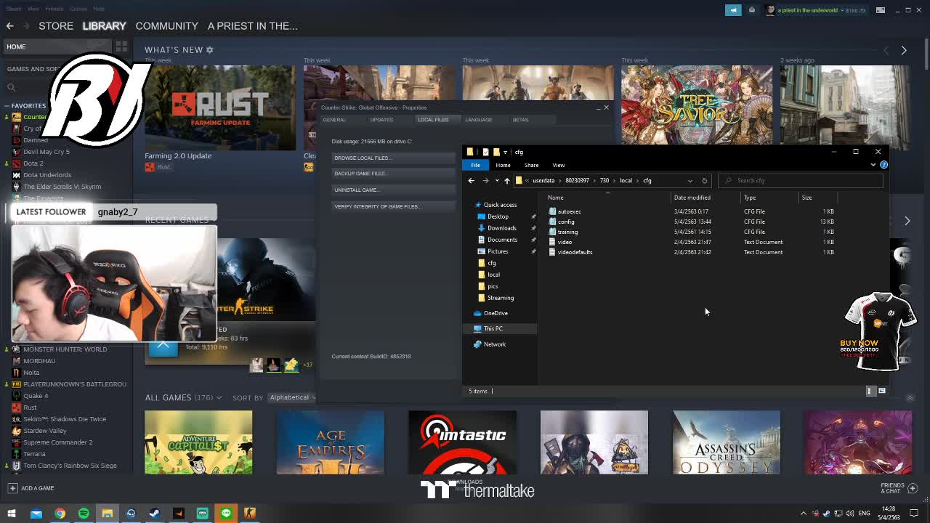Go to the next What's New page arrow

tap(904, 50)
